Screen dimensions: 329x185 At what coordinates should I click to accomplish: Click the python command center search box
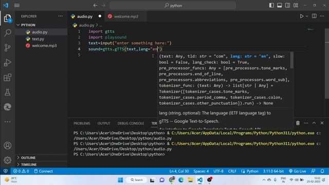(173, 6)
